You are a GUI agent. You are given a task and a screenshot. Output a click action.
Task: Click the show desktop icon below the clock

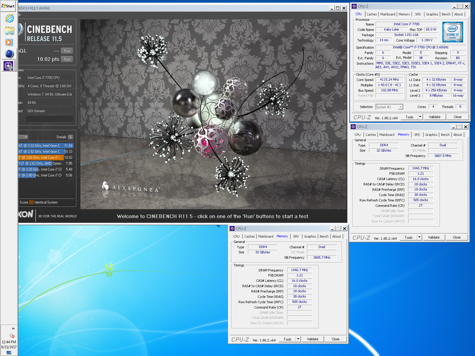9,353
